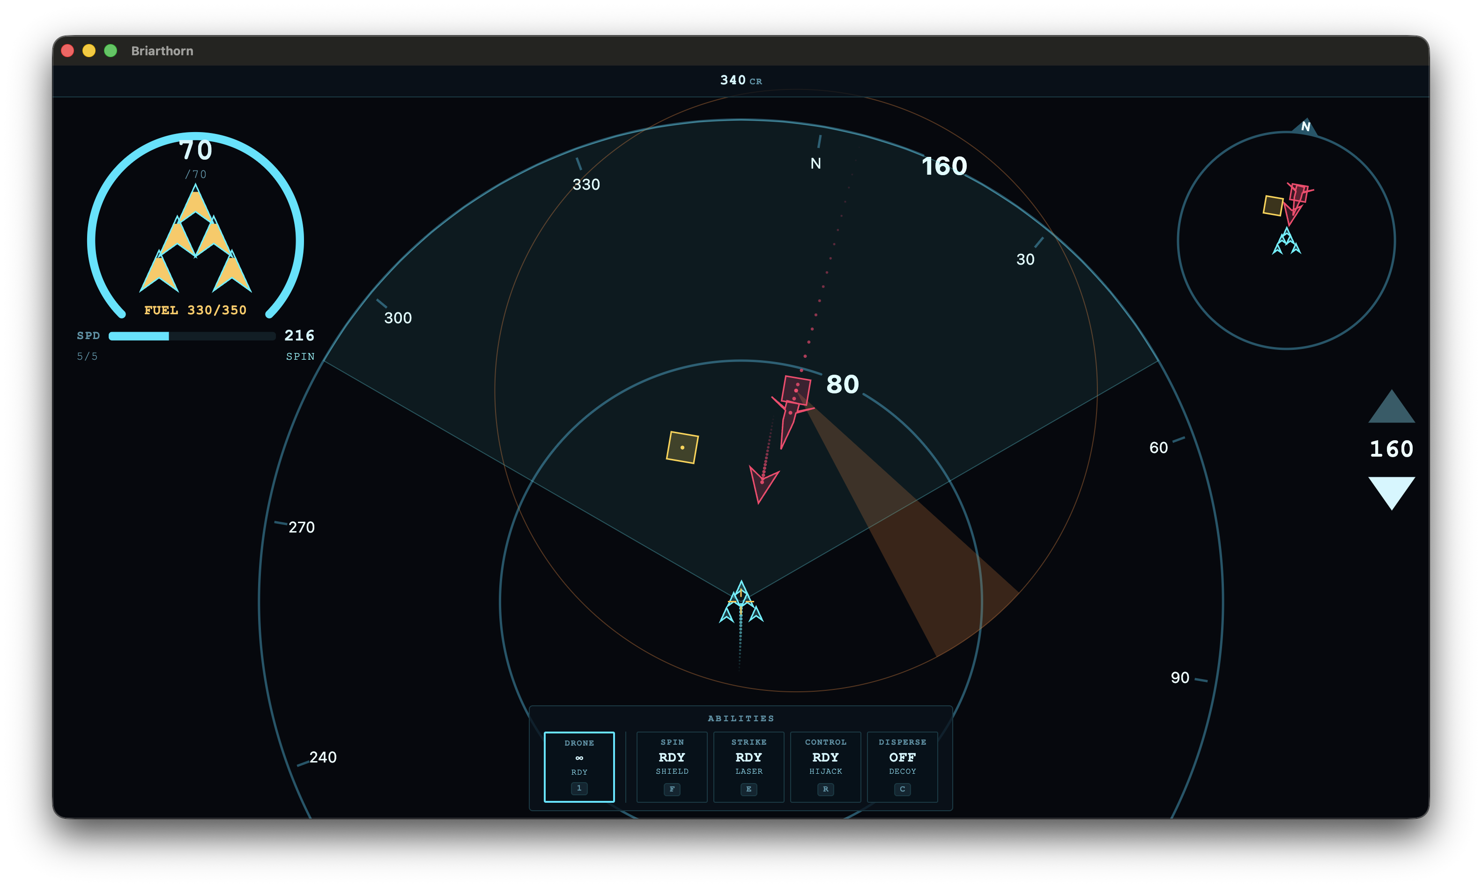Click the 300 bearing label
The height and width of the screenshot is (888, 1482).
point(397,318)
